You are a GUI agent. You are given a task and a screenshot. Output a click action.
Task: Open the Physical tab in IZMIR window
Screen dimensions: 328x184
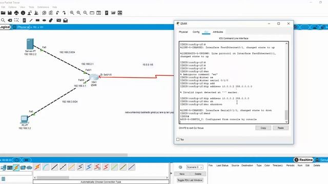point(183,32)
